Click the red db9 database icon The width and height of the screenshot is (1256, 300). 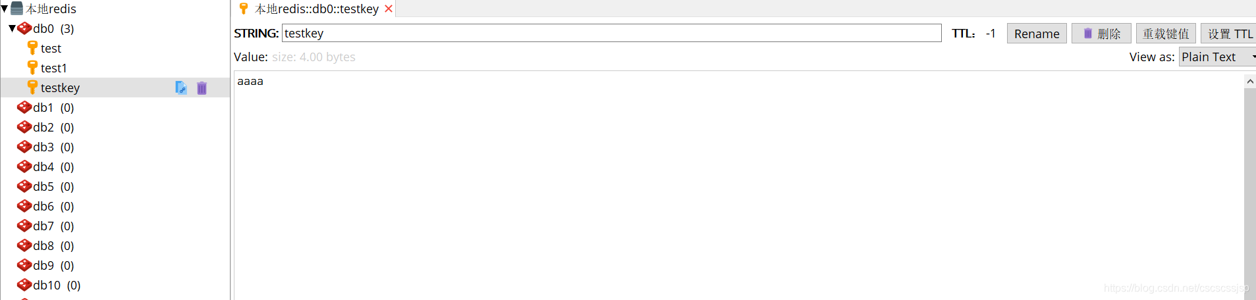coord(24,265)
